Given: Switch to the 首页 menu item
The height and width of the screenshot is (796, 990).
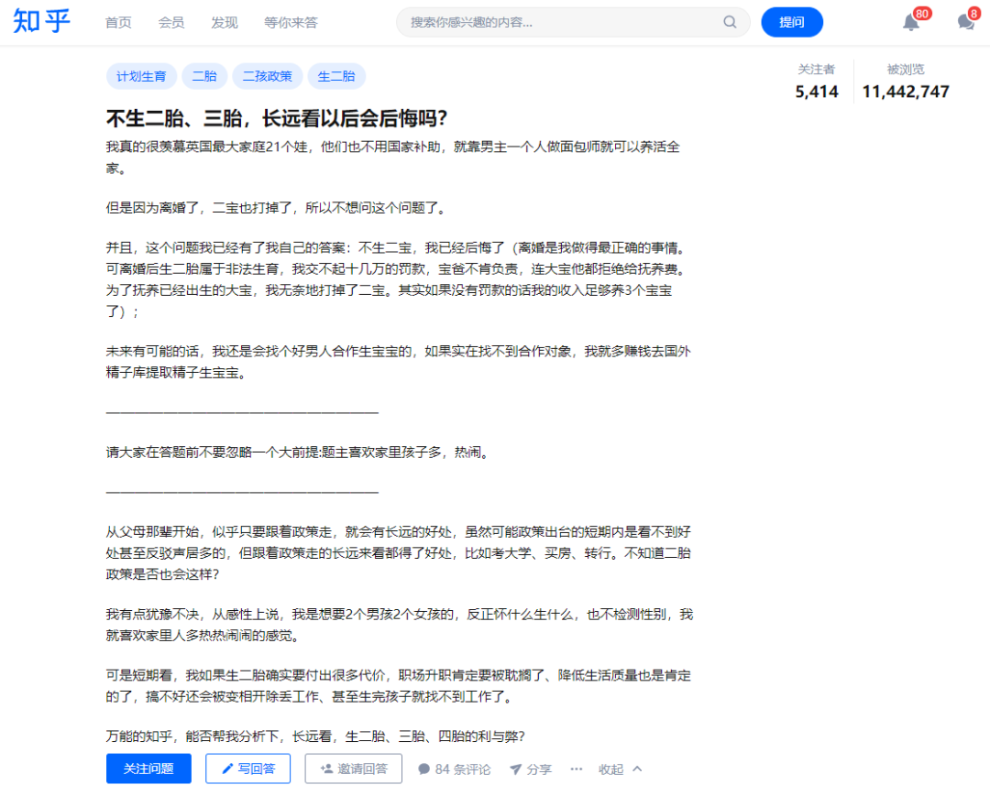Looking at the screenshot, I should click(x=117, y=22).
